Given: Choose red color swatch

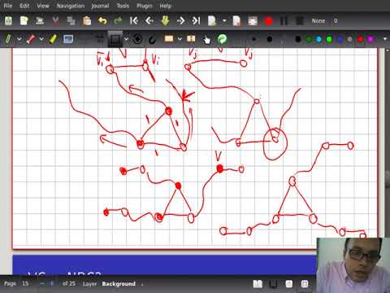Looking at the screenshot, I should tap(360, 39).
